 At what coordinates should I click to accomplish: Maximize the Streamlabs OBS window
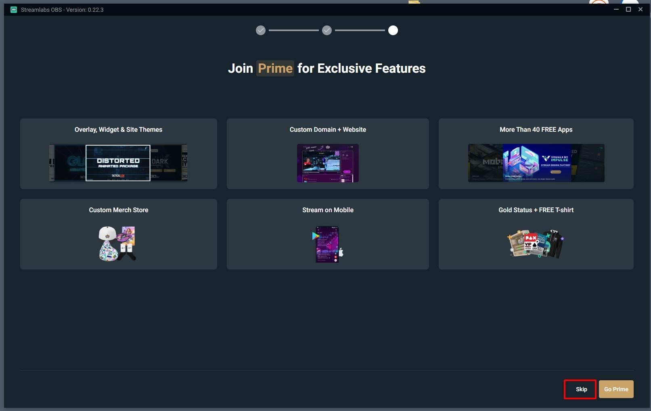(628, 9)
